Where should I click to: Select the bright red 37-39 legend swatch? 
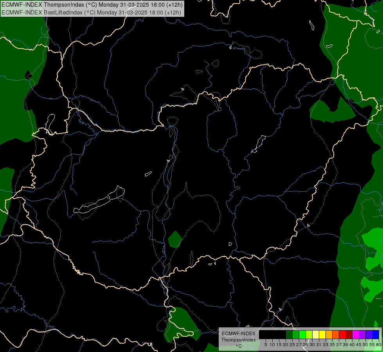click(342, 334)
